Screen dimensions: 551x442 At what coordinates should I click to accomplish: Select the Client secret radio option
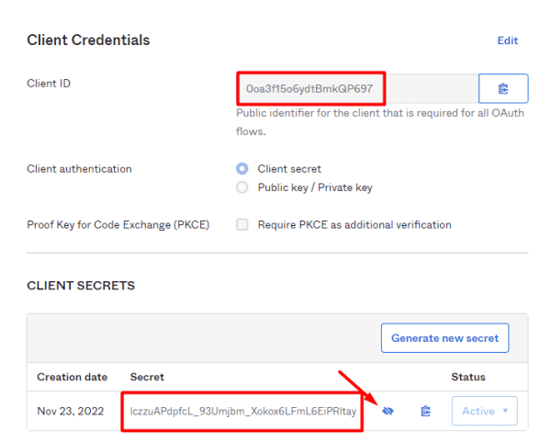[x=242, y=169]
